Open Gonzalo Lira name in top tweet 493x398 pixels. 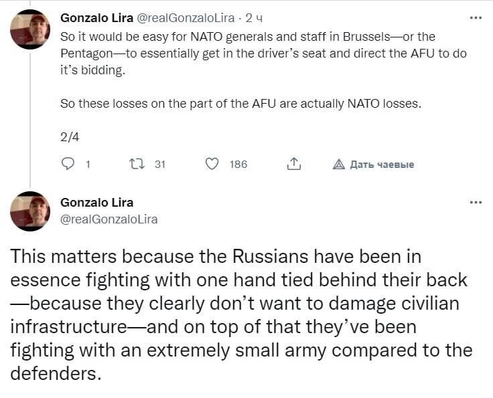[96, 18]
